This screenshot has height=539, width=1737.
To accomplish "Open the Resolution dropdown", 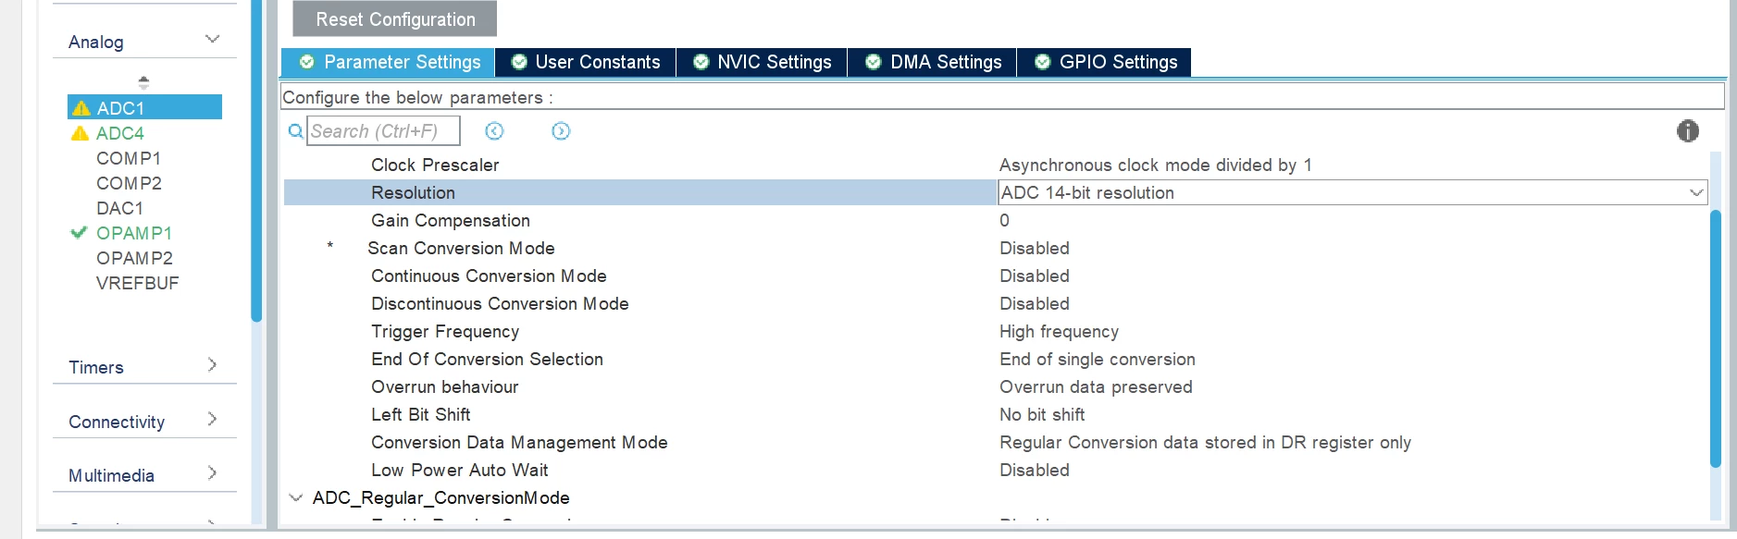I will pyautogui.click(x=1352, y=192).
